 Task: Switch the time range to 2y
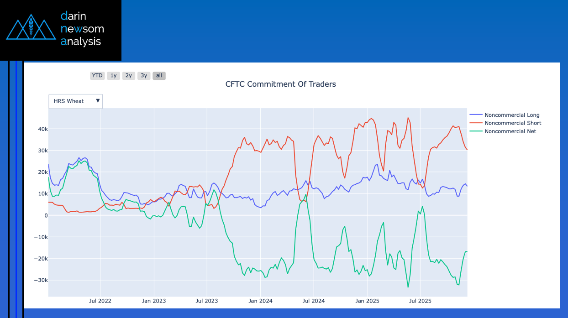click(128, 76)
